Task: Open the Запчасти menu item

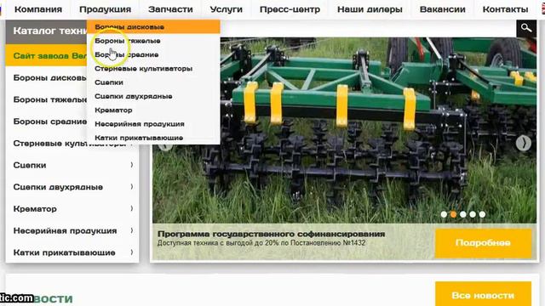Action: [170, 9]
